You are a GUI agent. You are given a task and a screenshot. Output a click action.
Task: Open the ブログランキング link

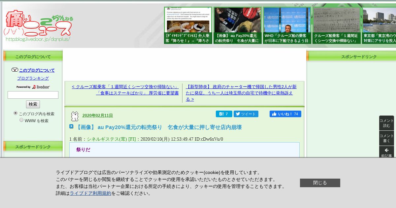pos(33,78)
